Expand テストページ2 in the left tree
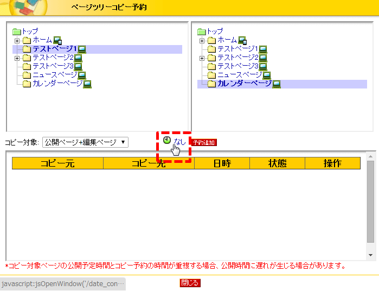The width and height of the screenshot is (379, 291). pos(17,58)
